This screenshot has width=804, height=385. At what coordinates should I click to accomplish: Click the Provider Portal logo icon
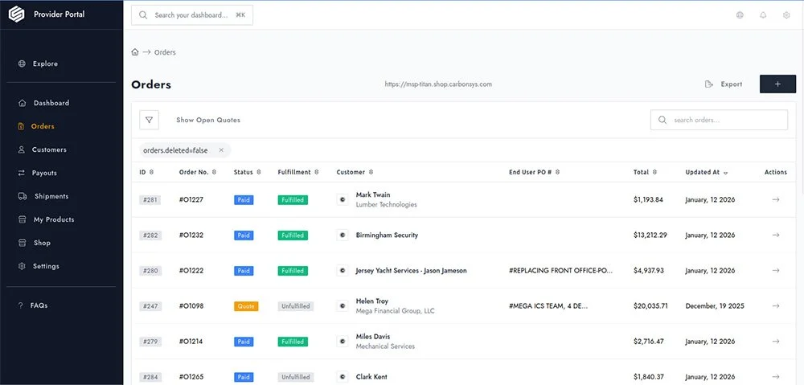16,14
